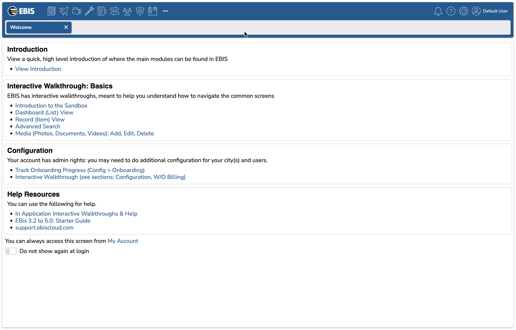Click the EBIS logo

(x=21, y=11)
